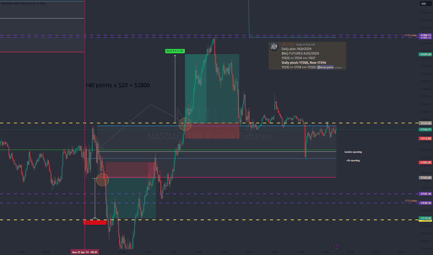Click the 17263.50 gray price label
Screen dimensions: 433x255
click(x=425, y=178)
